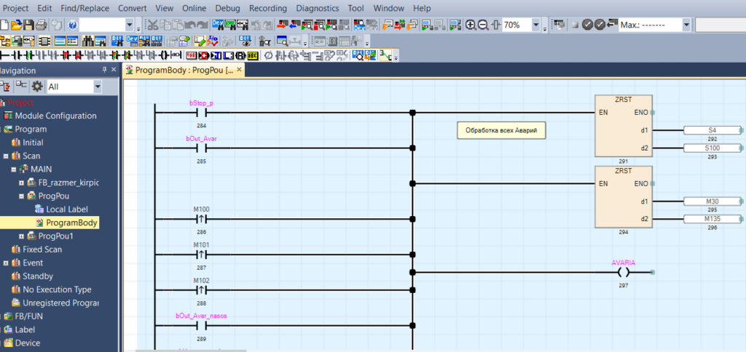Open the 70% zoom level dropdown

point(535,25)
